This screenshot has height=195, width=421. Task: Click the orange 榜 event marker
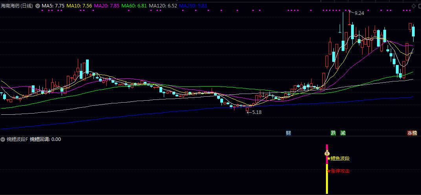pos(415,133)
